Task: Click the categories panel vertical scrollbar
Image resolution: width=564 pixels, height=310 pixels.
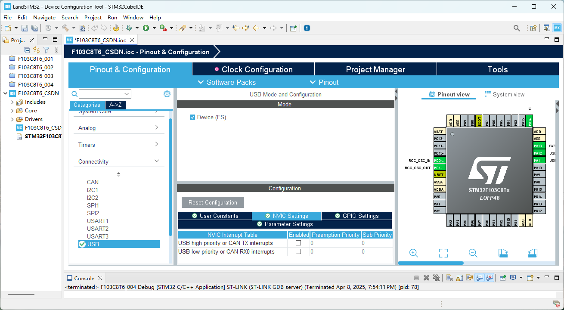Action: [170, 177]
